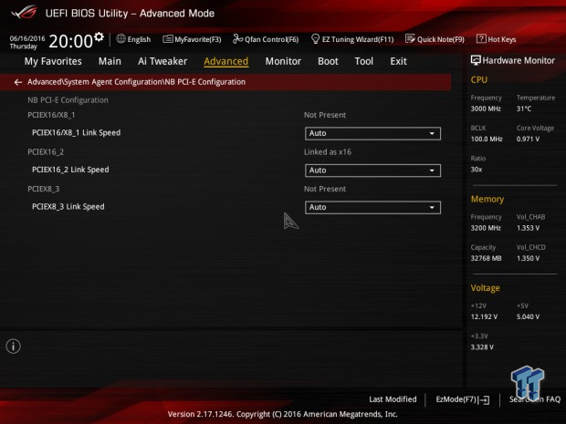Click the Qfan Control fan icon
566x424 pixels.
coord(237,38)
